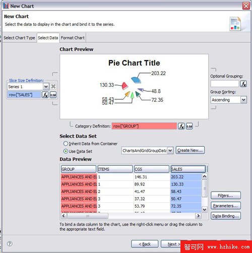
Task: Click the help question mark icon
Action: [x=10, y=243]
